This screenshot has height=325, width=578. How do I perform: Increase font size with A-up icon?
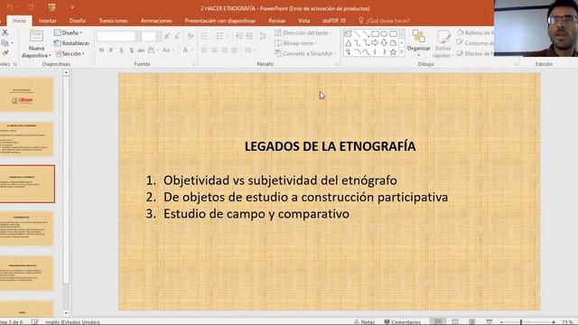point(167,36)
